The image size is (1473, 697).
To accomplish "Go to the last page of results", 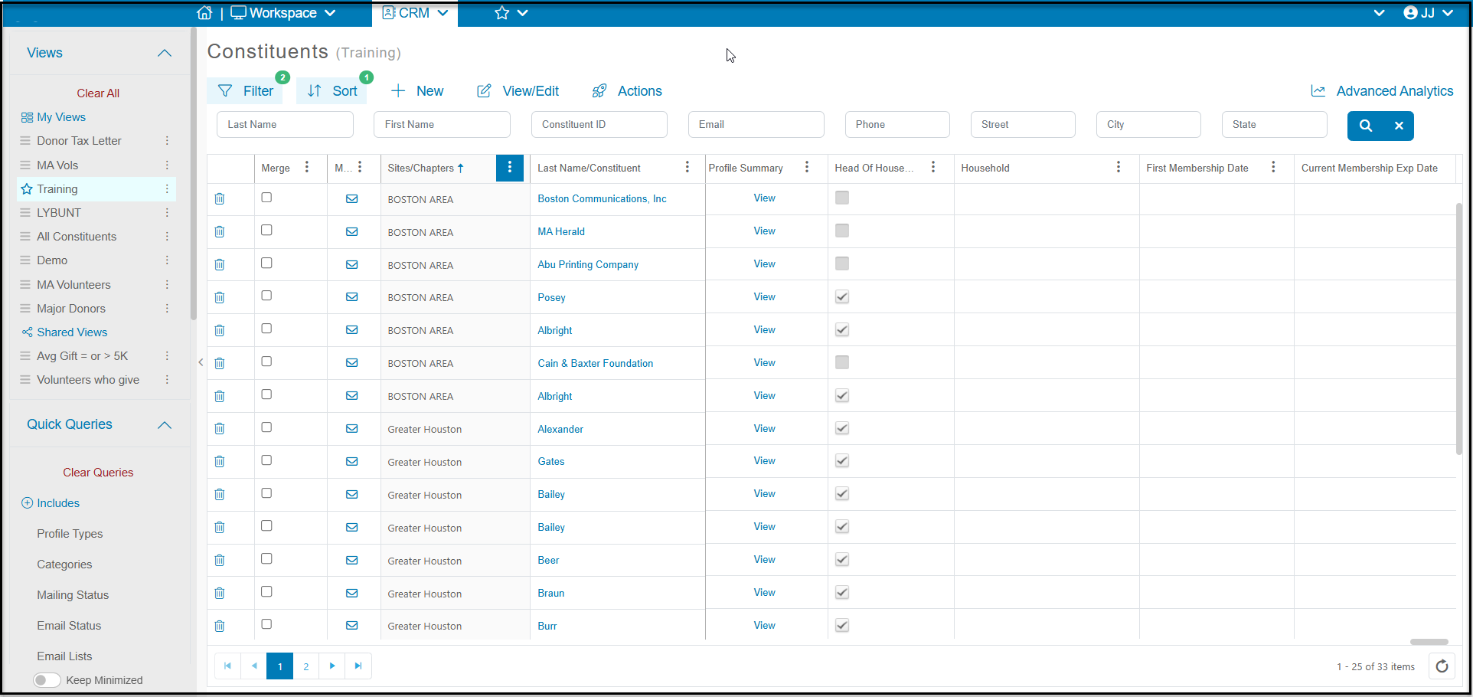I will (x=358, y=666).
